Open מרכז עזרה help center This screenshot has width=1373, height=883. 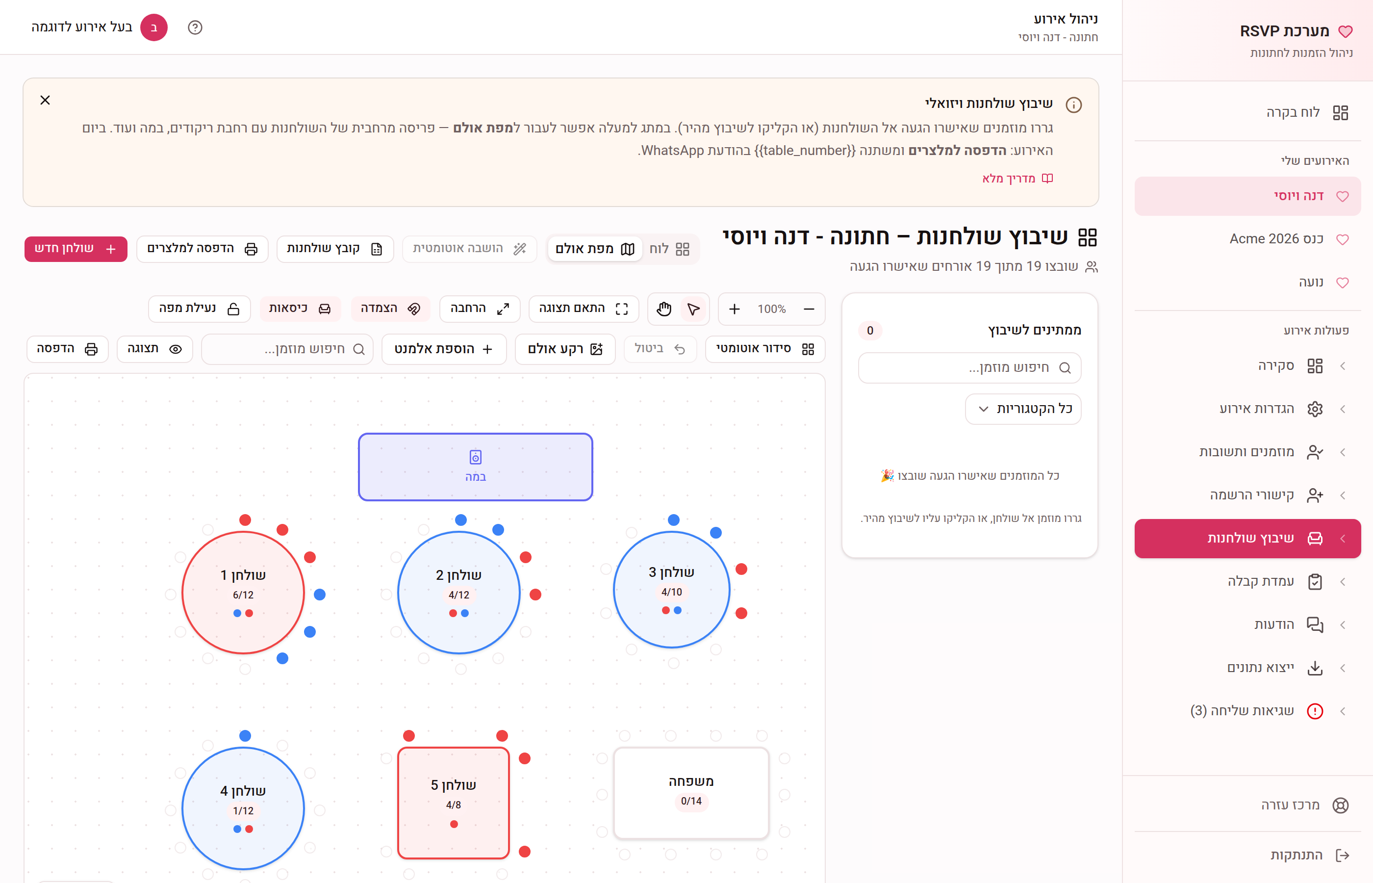(1247, 805)
